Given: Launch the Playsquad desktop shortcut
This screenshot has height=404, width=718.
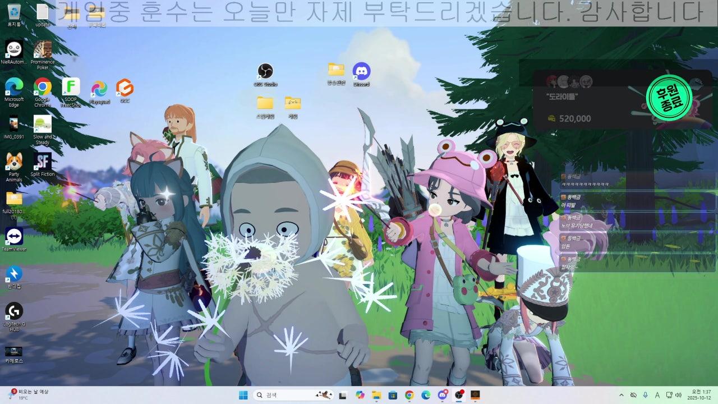Looking at the screenshot, I should coord(99,92).
